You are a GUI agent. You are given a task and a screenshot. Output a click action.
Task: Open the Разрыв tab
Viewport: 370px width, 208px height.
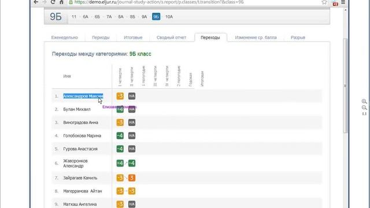pos(298,38)
